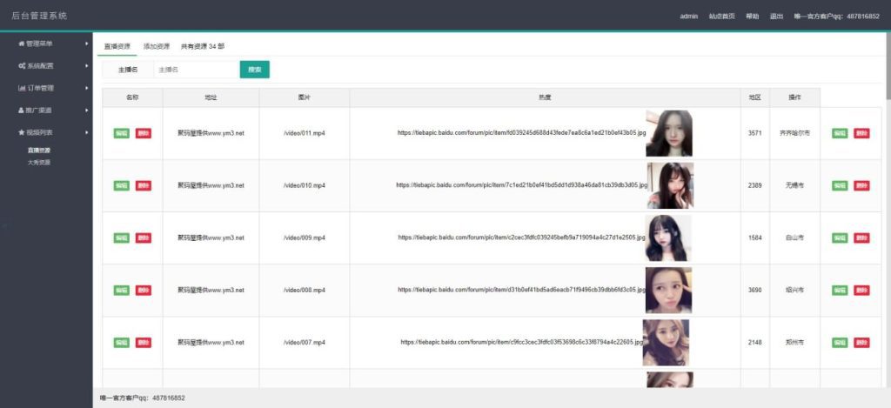This screenshot has height=408, width=891.
Task: Expand the 系统配置 submenu arrow
Action: tap(86, 66)
